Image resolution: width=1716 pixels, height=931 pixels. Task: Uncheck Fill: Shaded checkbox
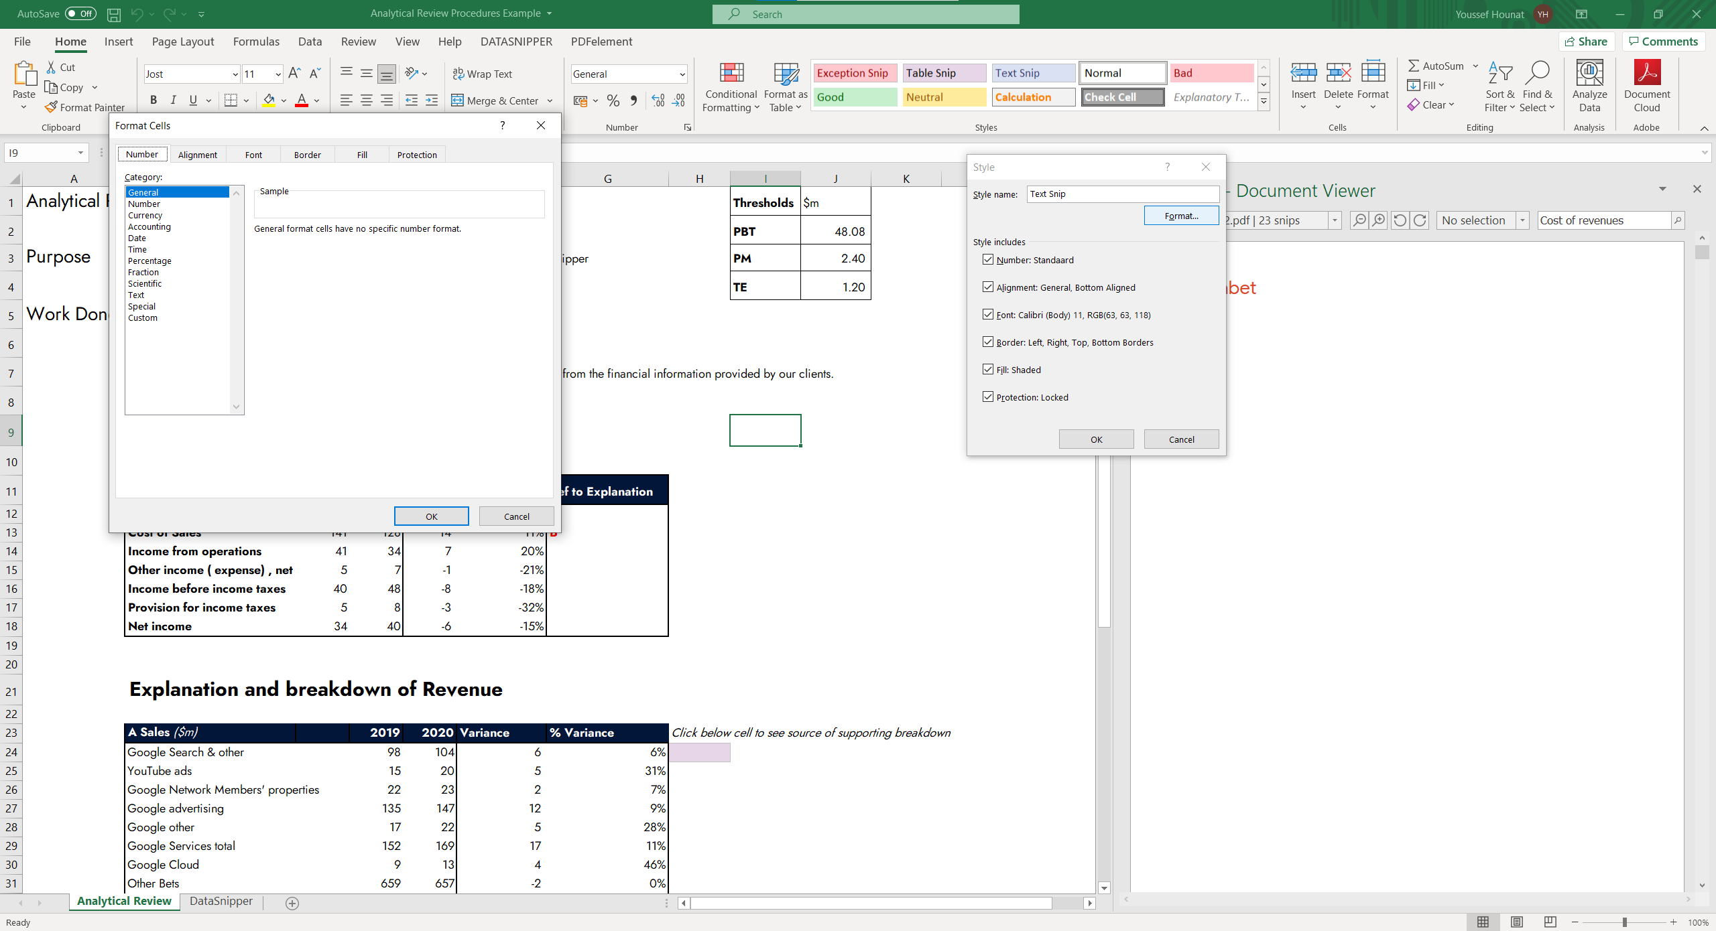(x=988, y=370)
